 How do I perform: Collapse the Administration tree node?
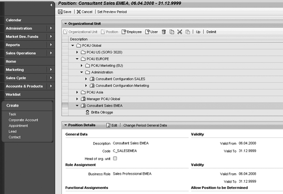pyautogui.click(x=82, y=72)
